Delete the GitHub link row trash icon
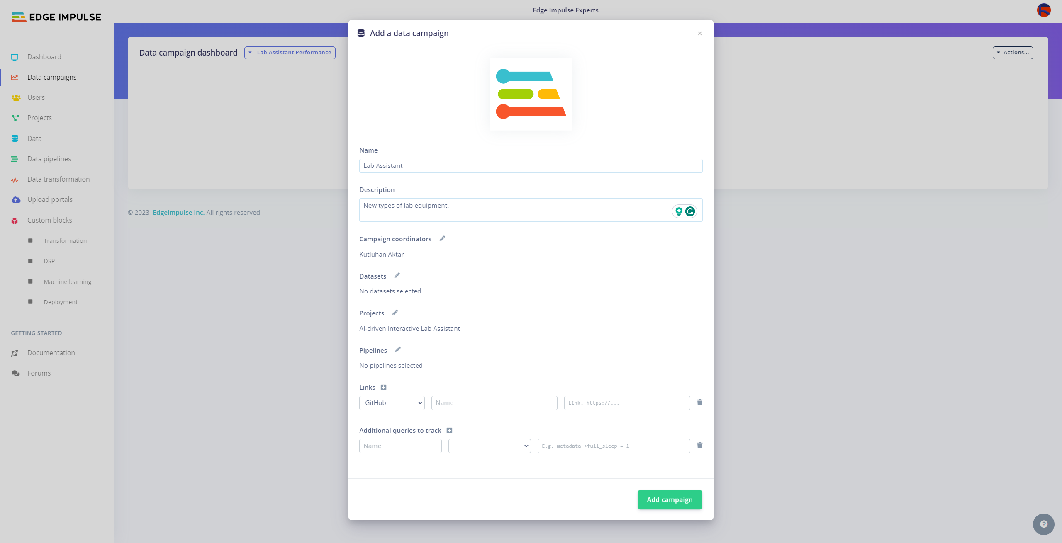 coord(699,402)
